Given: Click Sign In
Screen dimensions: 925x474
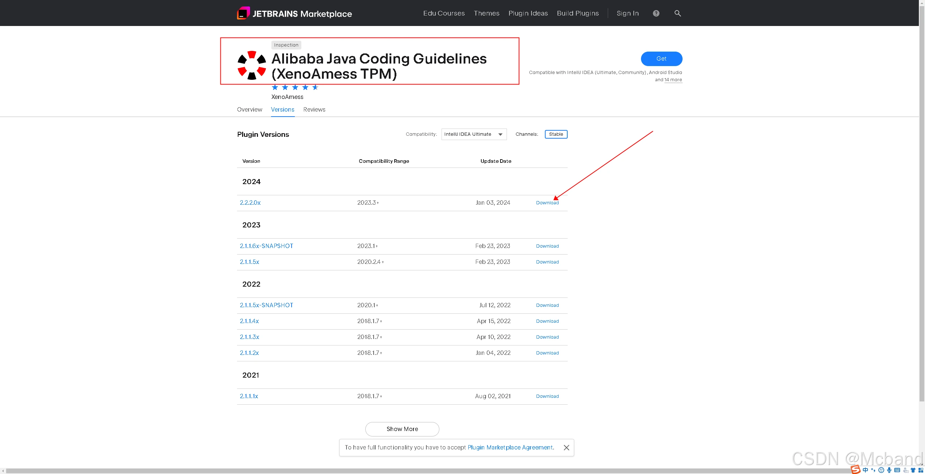Looking at the screenshot, I should pyautogui.click(x=628, y=13).
